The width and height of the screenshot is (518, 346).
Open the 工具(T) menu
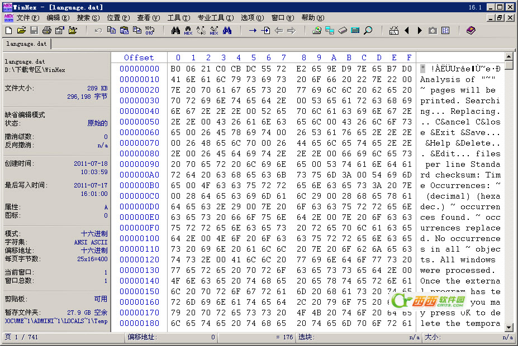(179, 18)
